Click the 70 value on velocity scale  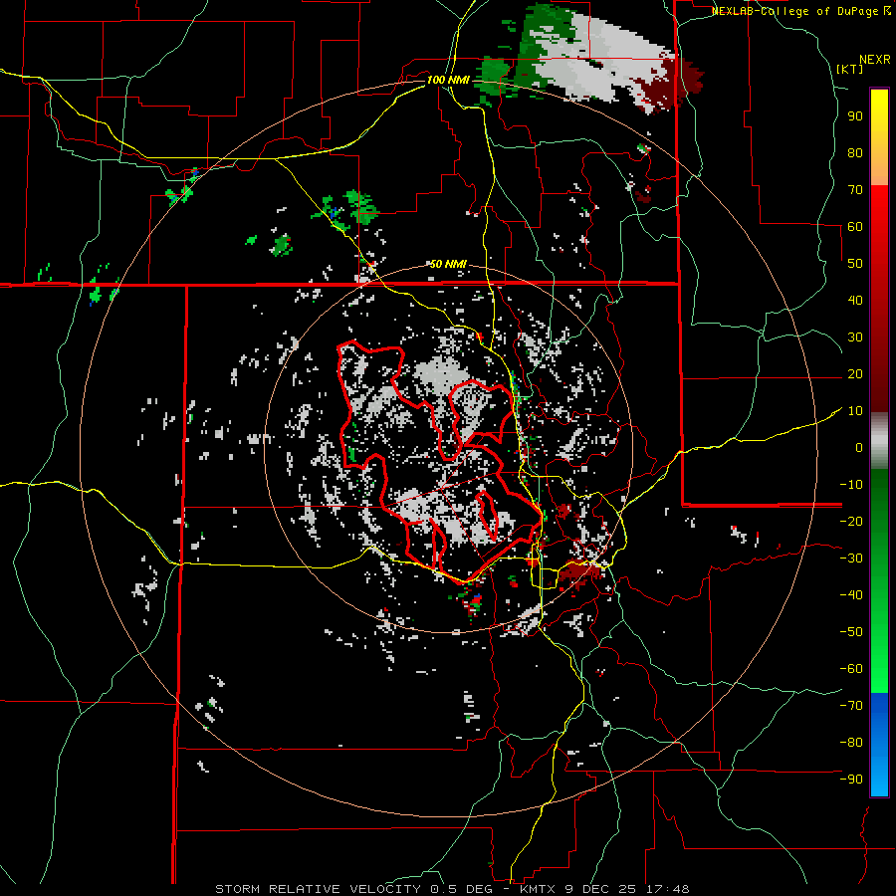click(854, 190)
